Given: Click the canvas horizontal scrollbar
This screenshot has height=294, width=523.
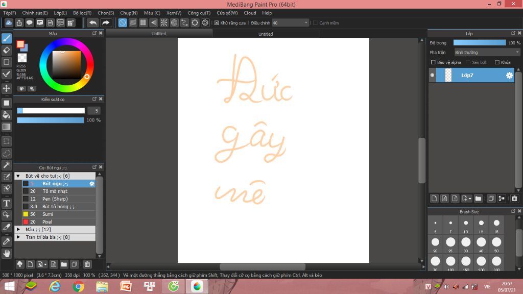Looking at the screenshot, I should pyautogui.click(x=262, y=266).
